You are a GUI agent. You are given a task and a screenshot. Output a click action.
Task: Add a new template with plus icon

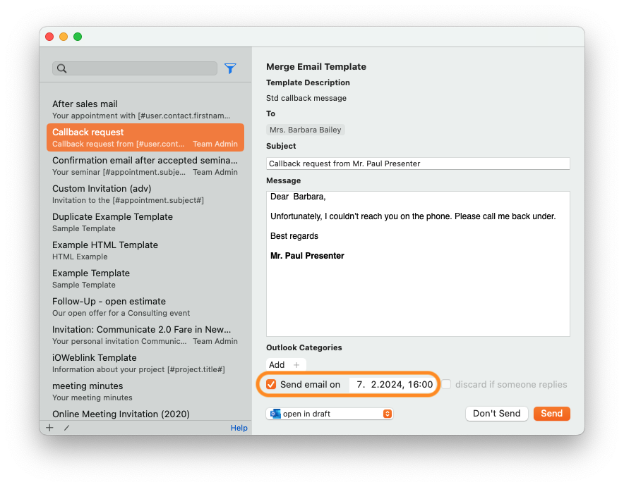click(49, 428)
